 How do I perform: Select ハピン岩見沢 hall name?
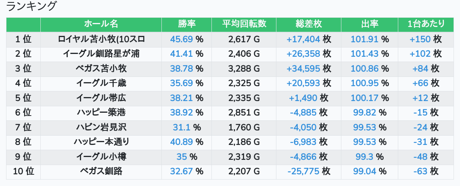(x=101, y=127)
